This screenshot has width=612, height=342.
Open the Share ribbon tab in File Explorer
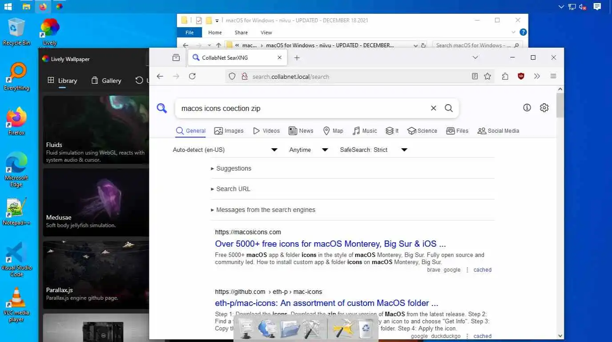[241, 33]
